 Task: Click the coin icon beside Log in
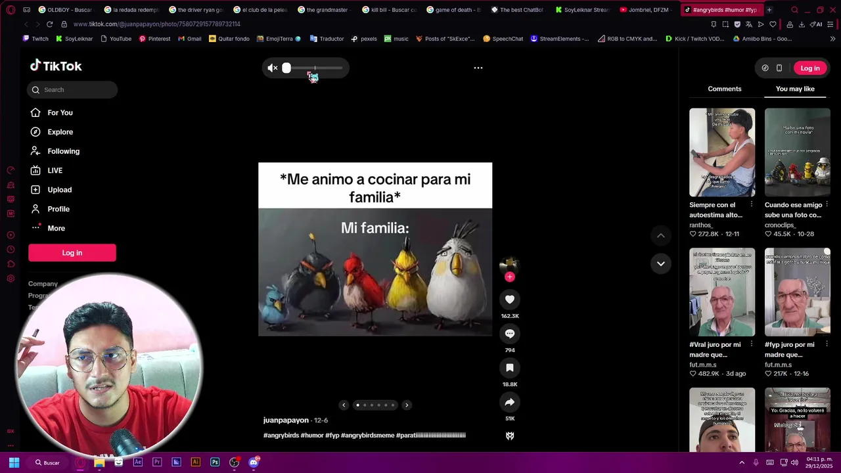click(x=765, y=68)
